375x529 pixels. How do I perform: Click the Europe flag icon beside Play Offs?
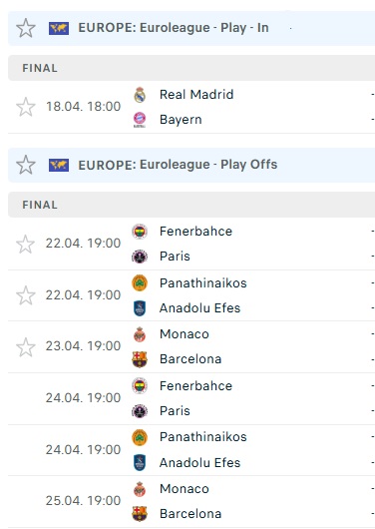click(x=59, y=165)
